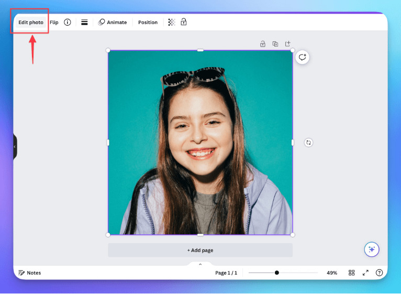Click the zoom slider handle
401x294 pixels.
(277, 273)
